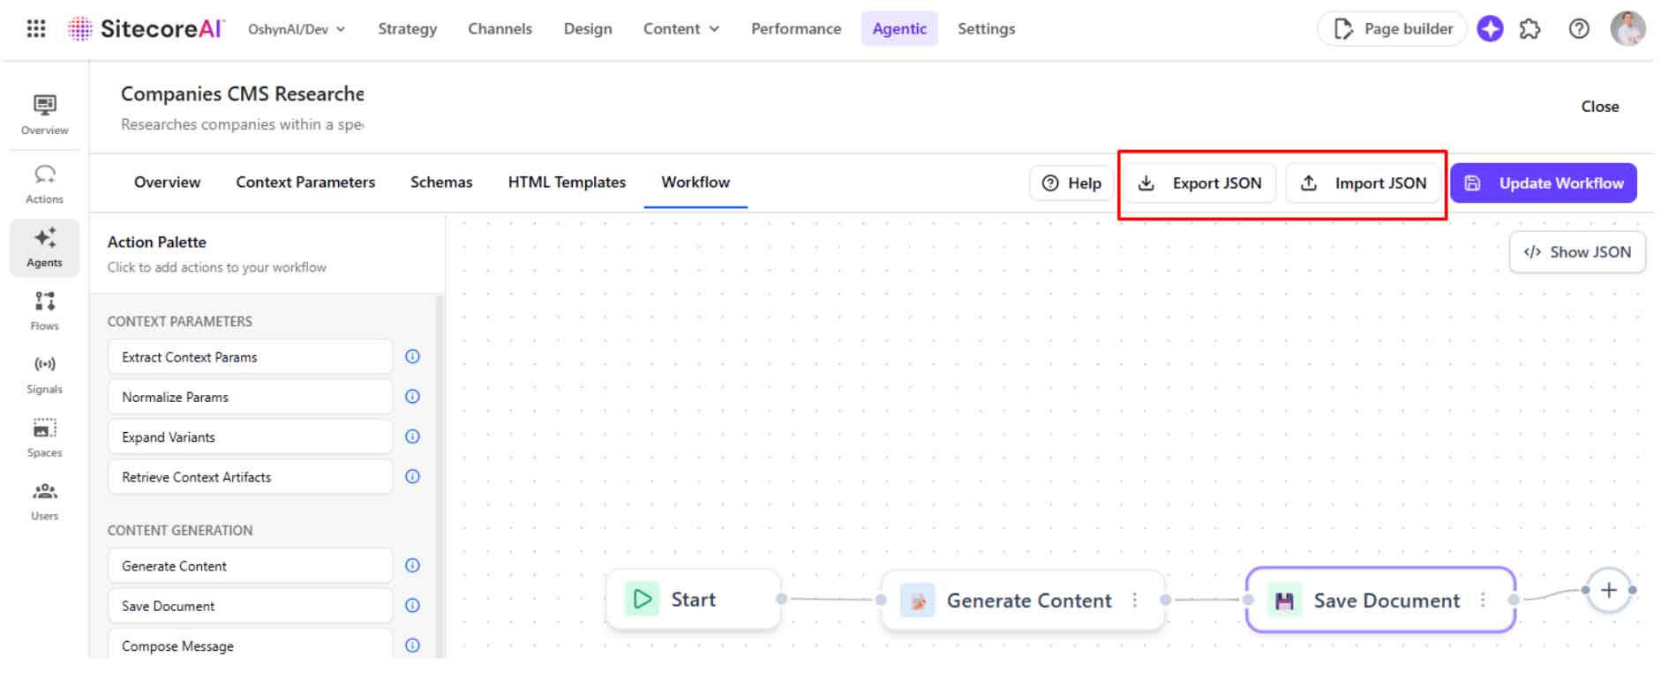The width and height of the screenshot is (1661, 686).
Task: Add the Expand Variants action from palette
Action: click(x=250, y=437)
